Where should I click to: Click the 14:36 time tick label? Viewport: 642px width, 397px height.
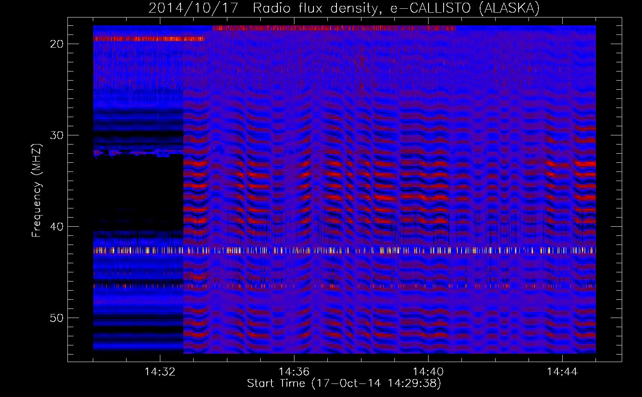coord(294,372)
